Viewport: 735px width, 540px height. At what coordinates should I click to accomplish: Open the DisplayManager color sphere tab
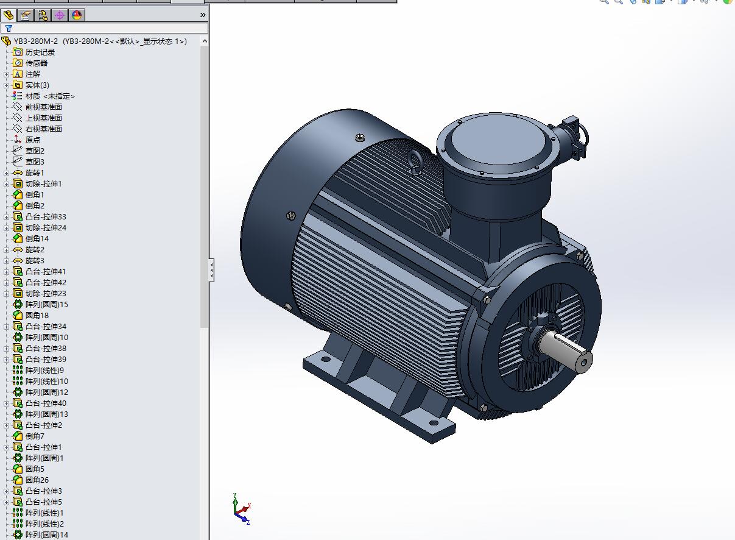click(x=77, y=15)
